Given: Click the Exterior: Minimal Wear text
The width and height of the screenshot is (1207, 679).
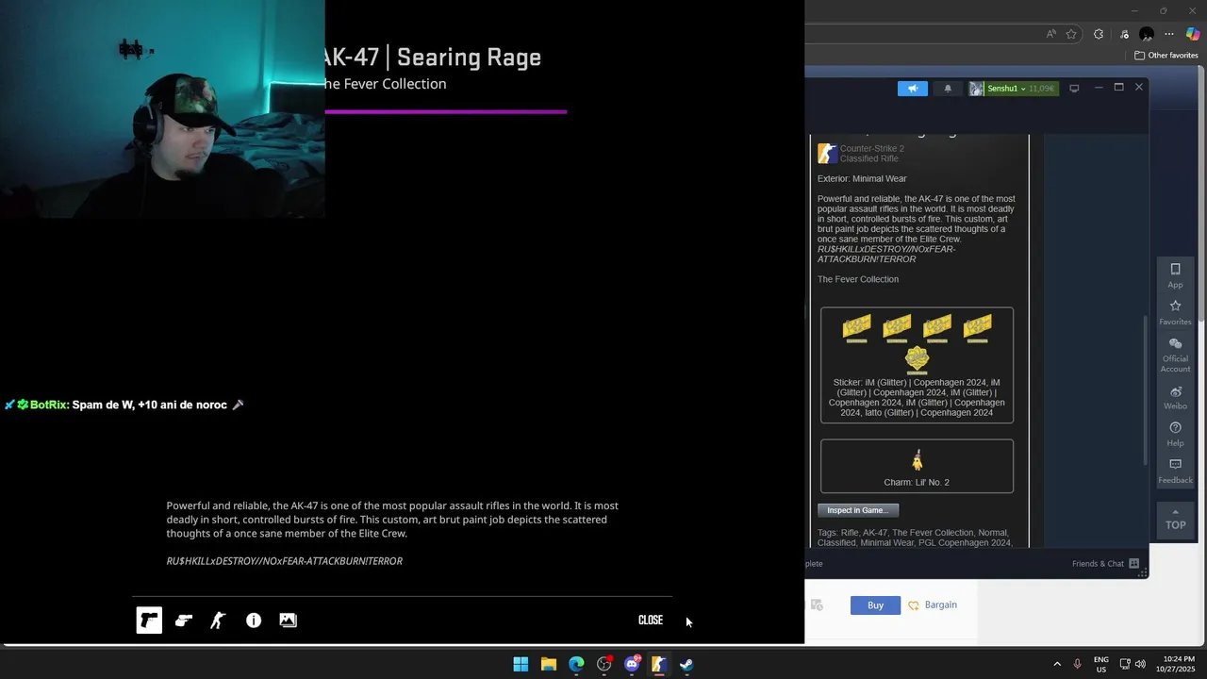Looking at the screenshot, I should 862,178.
